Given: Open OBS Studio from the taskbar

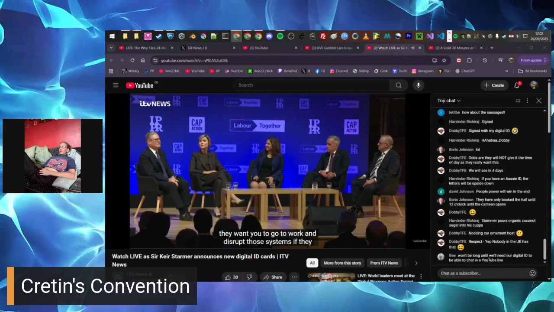Looking at the screenshot, I should click(291, 36).
